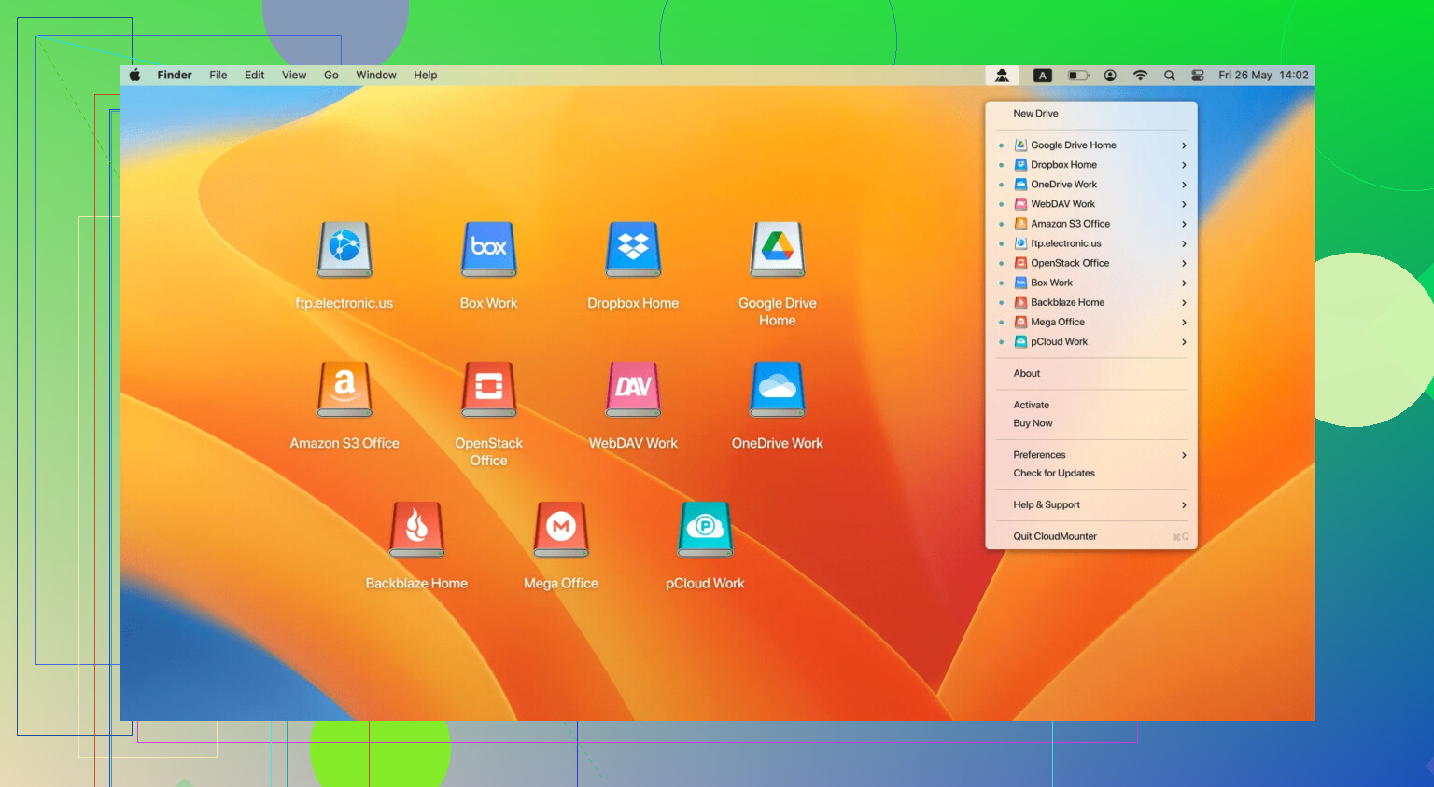Click Dropbox Home entry in dropdown menu
This screenshot has width=1434, height=787.
1091,165
